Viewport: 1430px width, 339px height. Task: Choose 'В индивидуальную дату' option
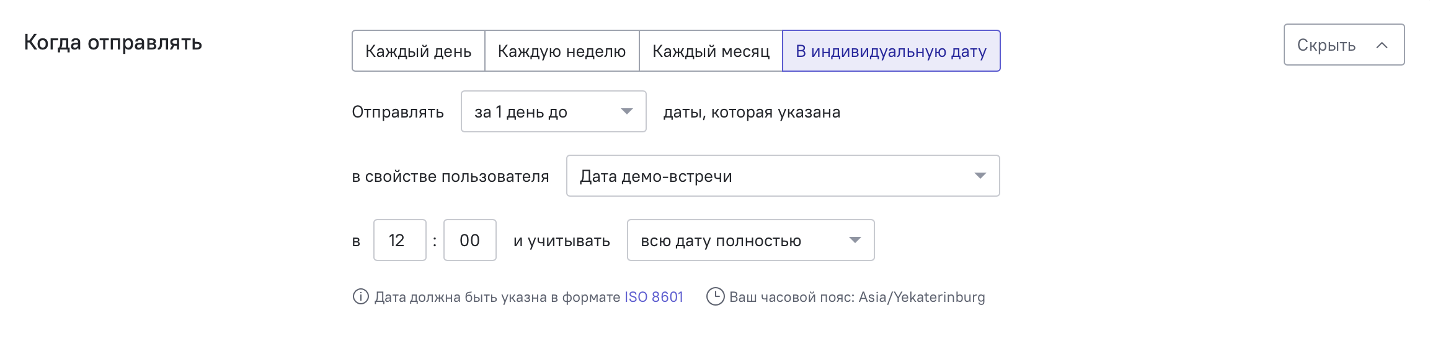(891, 51)
